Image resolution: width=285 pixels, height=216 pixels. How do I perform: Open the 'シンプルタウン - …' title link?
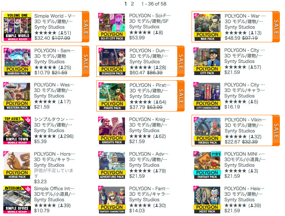[x=54, y=120]
